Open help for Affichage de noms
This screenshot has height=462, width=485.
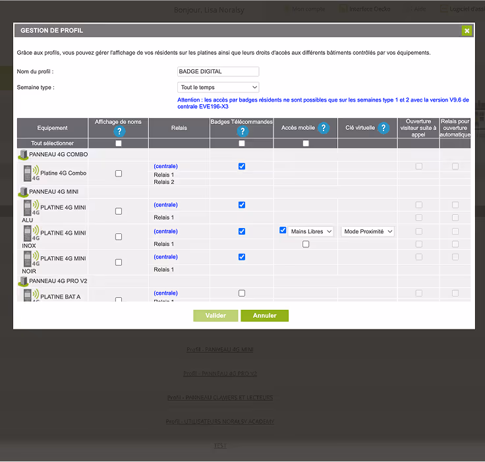click(119, 132)
